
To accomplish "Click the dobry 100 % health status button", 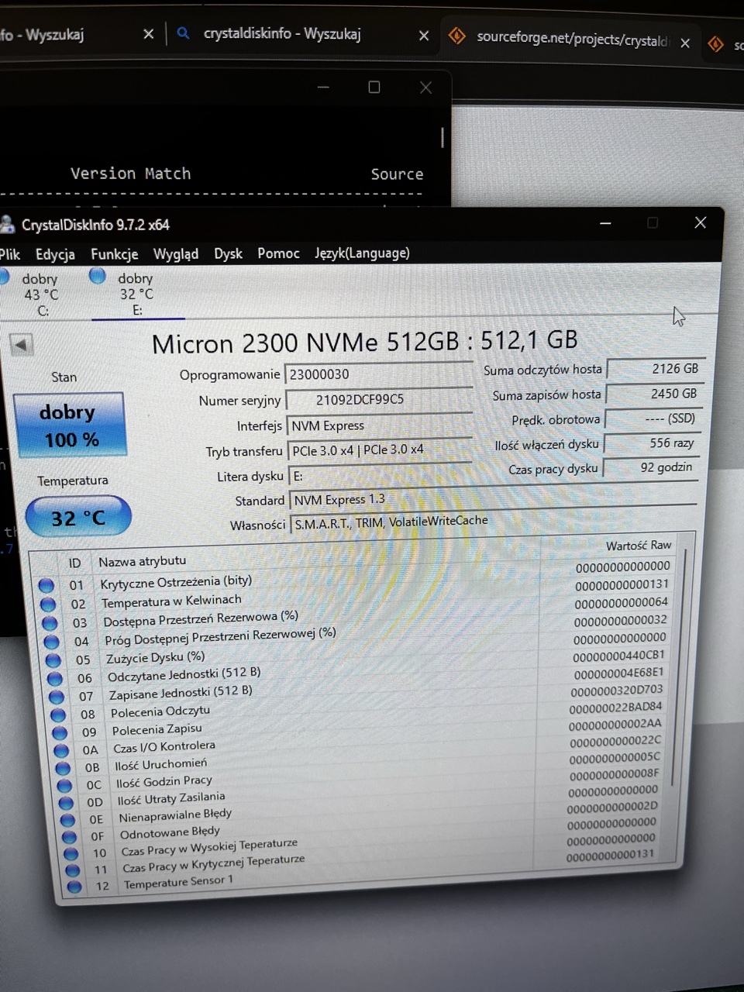I will (69, 425).
